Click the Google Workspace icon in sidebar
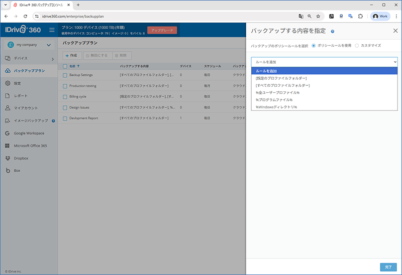This screenshot has width=402, height=275. coord(8,133)
